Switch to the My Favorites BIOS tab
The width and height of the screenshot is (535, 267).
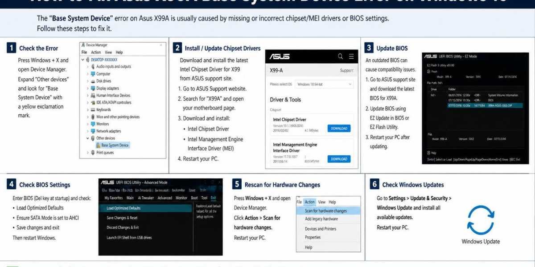click(x=114, y=198)
